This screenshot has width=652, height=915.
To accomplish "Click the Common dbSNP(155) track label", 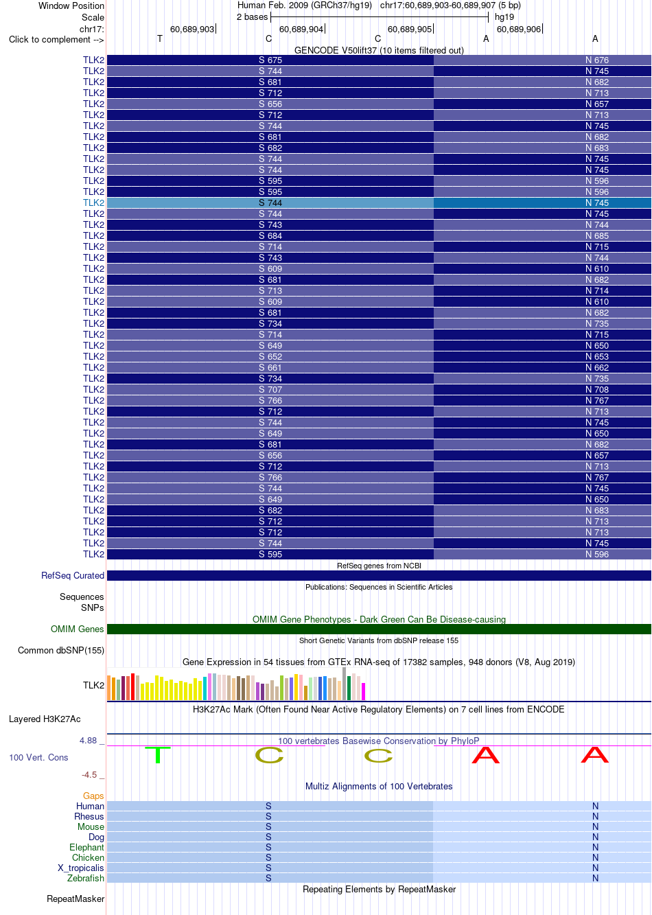I will (61, 651).
